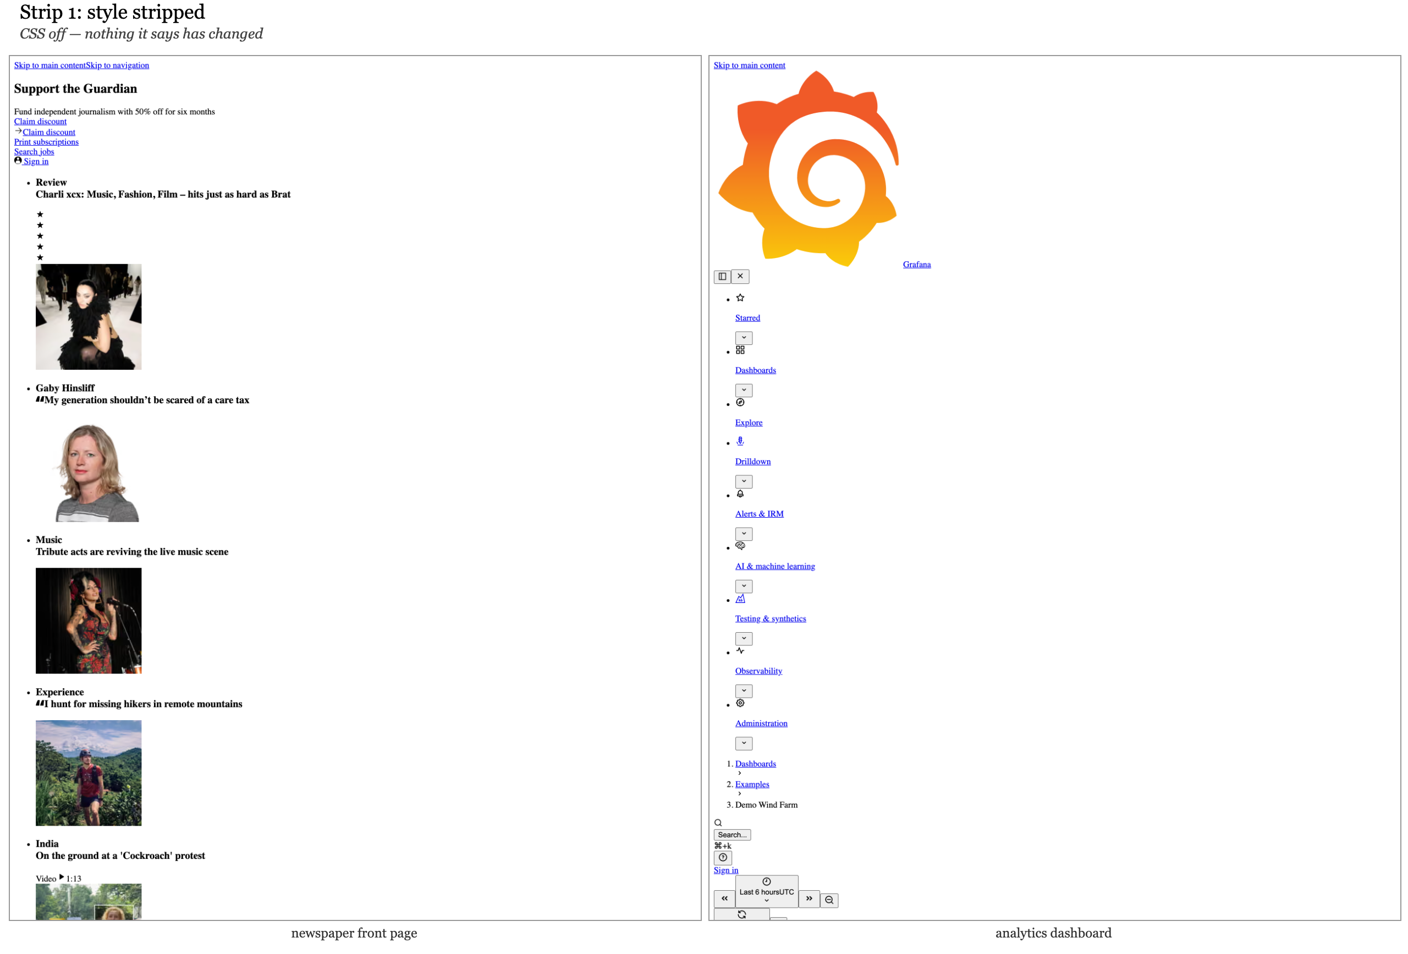
Task: Click the bell icon above Alerts & IRM
Action: [x=740, y=494]
